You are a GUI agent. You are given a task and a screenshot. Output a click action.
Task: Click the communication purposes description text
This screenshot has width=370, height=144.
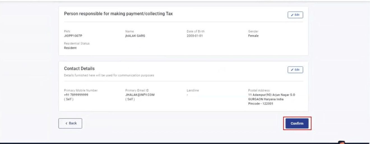coord(109,75)
